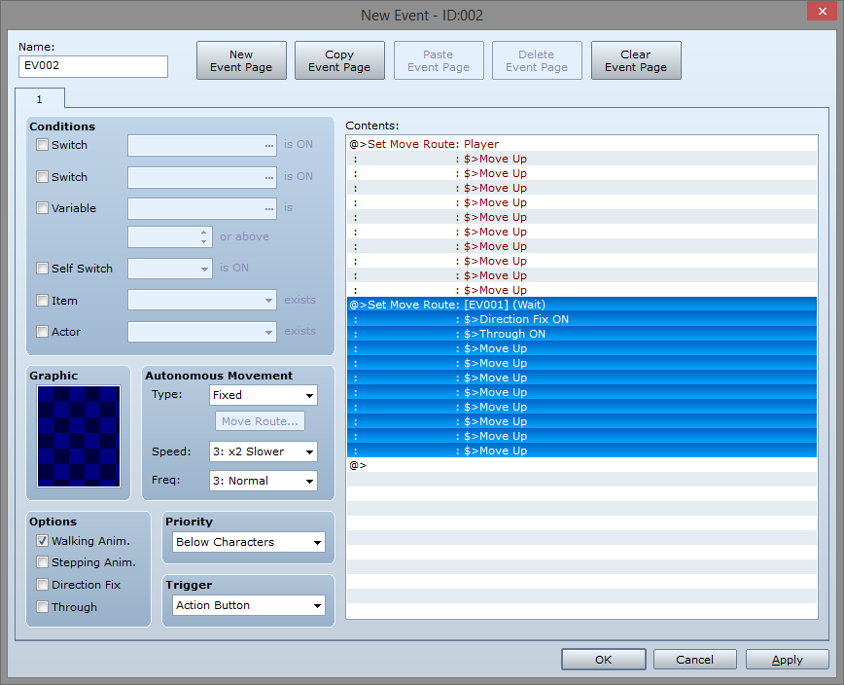The image size is (844, 685).
Task: Open the Priority dropdown
Action: click(x=249, y=542)
